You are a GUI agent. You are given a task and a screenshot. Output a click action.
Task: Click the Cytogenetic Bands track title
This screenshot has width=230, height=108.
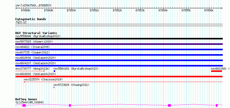tap(31, 19)
